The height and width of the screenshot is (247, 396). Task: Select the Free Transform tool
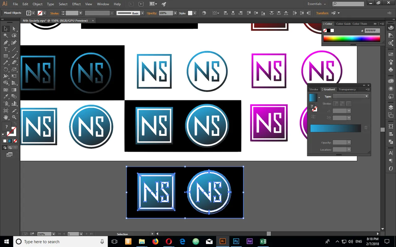(14, 76)
